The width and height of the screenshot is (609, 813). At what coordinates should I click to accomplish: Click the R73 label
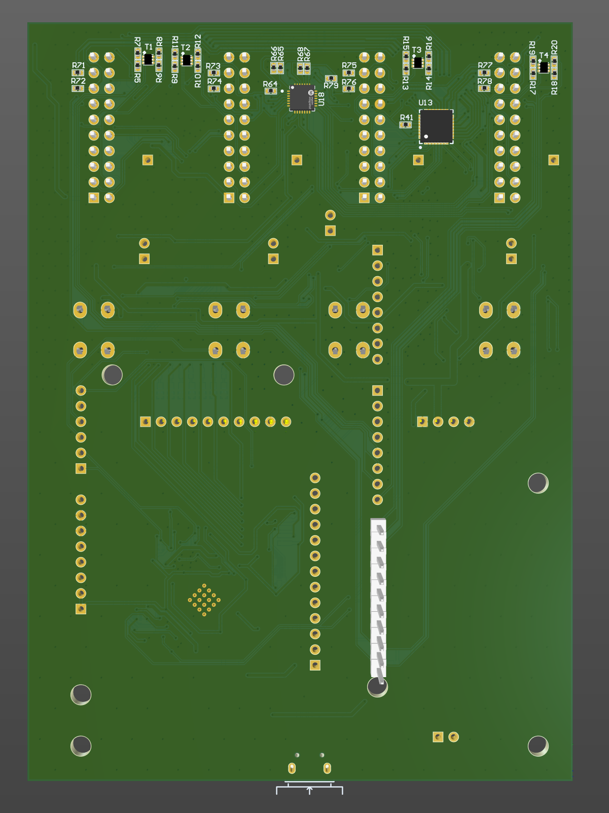pyautogui.click(x=213, y=66)
